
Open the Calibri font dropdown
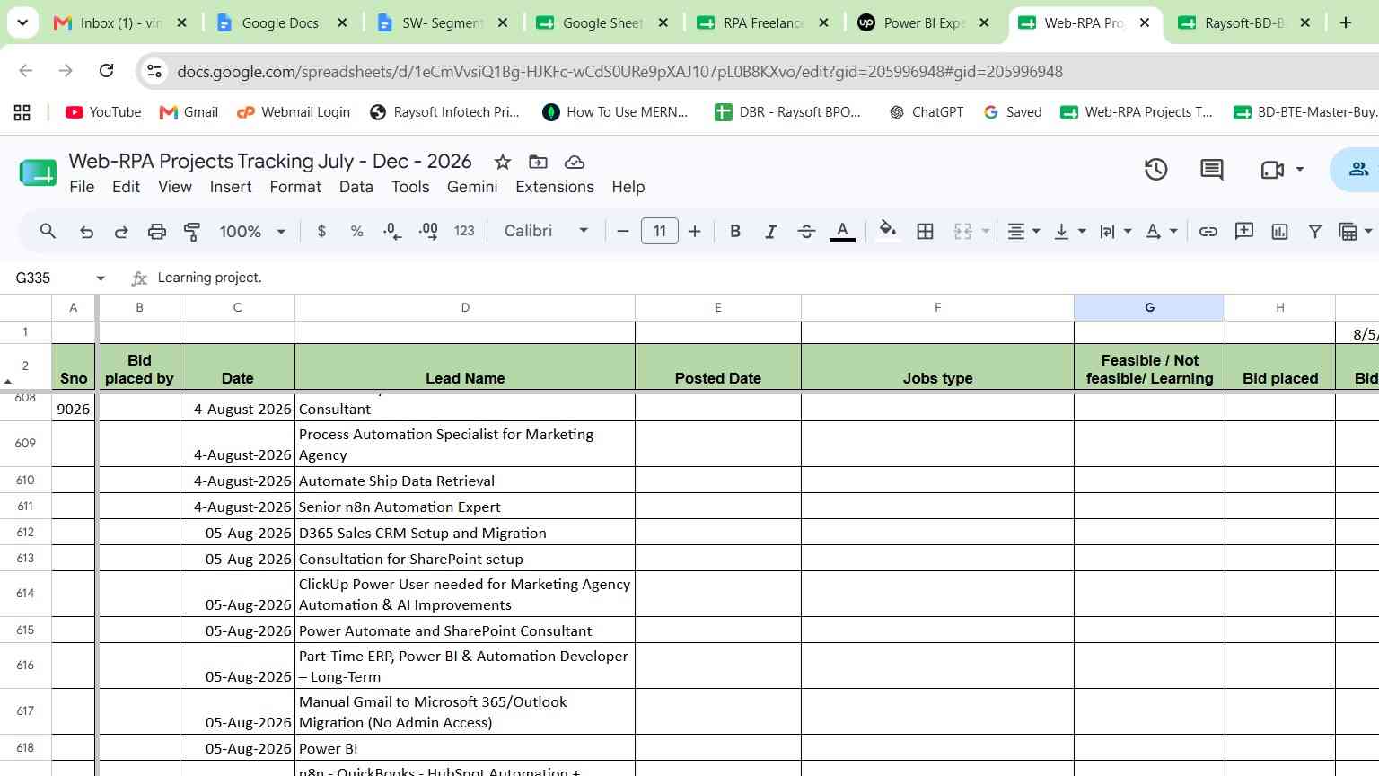tap(546, 232)
